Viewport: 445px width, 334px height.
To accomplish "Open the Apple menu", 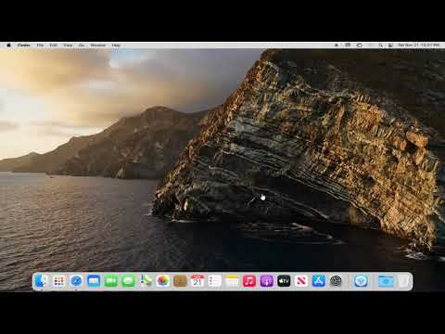I will (8, 45).
